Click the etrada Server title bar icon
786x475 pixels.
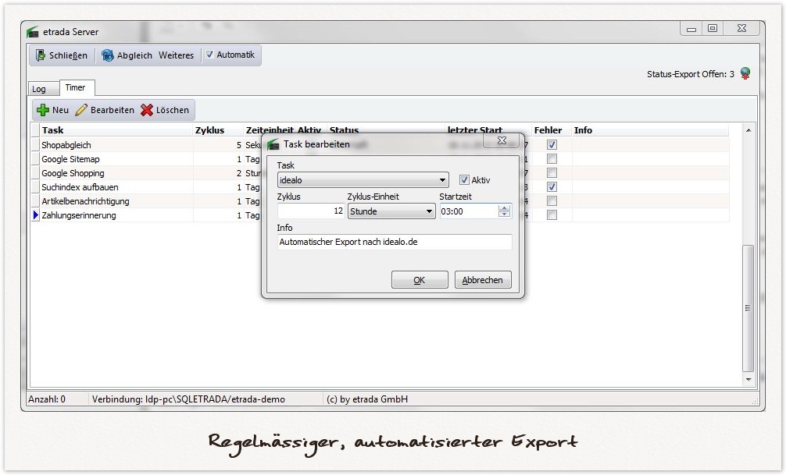click(x=33, y=32)
